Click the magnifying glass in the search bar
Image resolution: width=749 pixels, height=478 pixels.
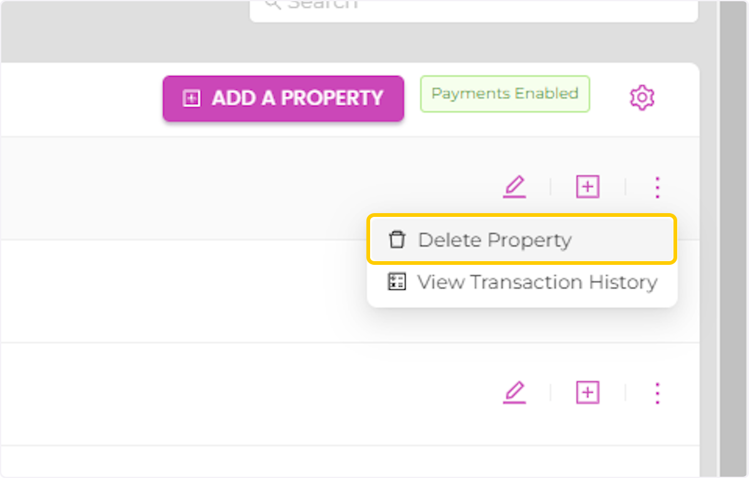[271, 4]
